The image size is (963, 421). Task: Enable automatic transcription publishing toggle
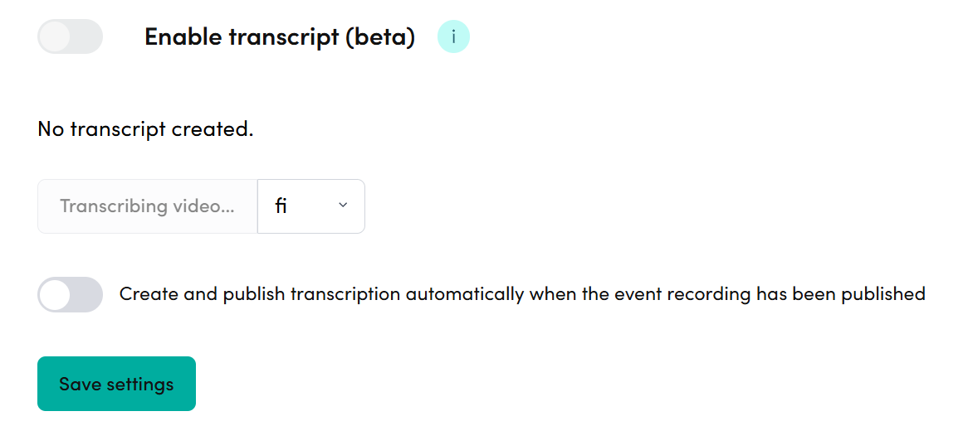[x=70, y=294]
